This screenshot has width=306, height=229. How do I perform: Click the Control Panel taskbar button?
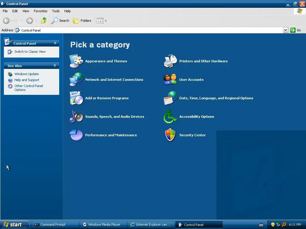199,225
